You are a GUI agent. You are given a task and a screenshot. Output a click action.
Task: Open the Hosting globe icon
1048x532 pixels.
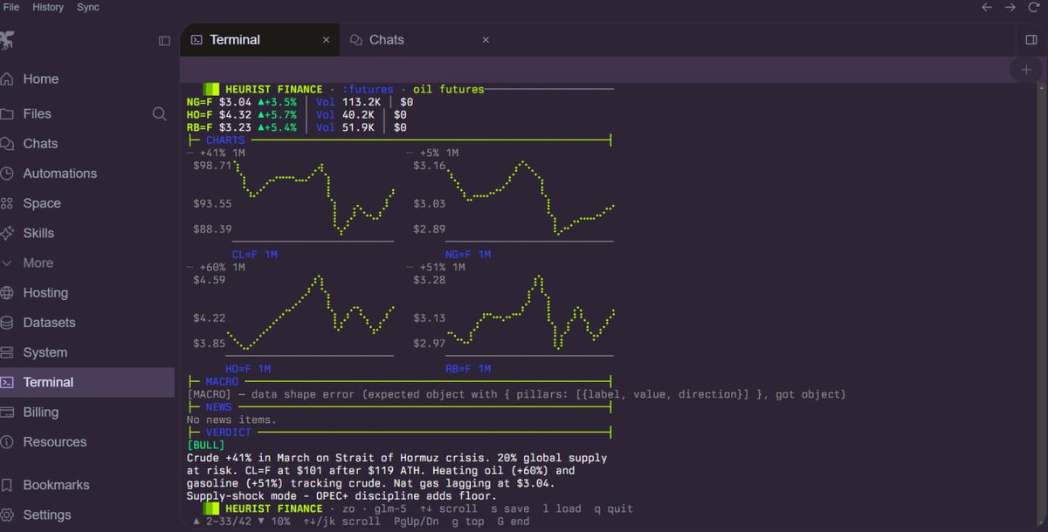point(7,293)
